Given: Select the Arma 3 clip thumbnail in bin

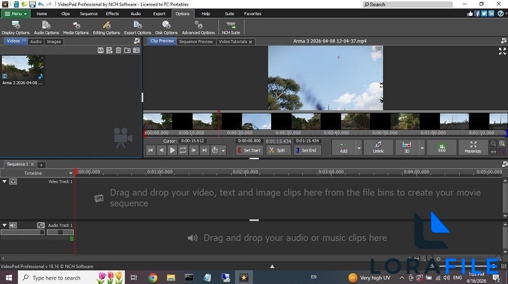Looking at the screenshot, I should (23, 68).
